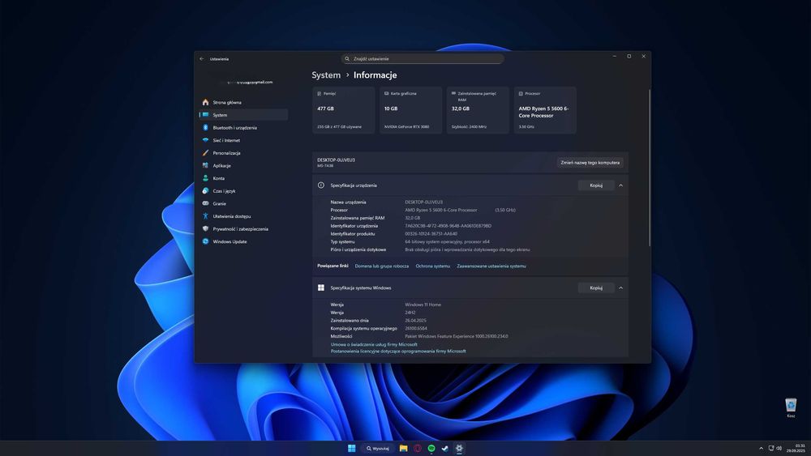Click the 26.04.2025 install date value
The image size is (811, 456).
tap(415, 320)
